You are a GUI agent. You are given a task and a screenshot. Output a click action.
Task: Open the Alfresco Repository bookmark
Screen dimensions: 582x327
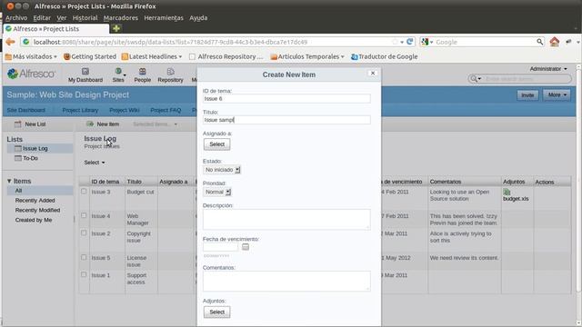pyautogui.click(x=226, y=56)
